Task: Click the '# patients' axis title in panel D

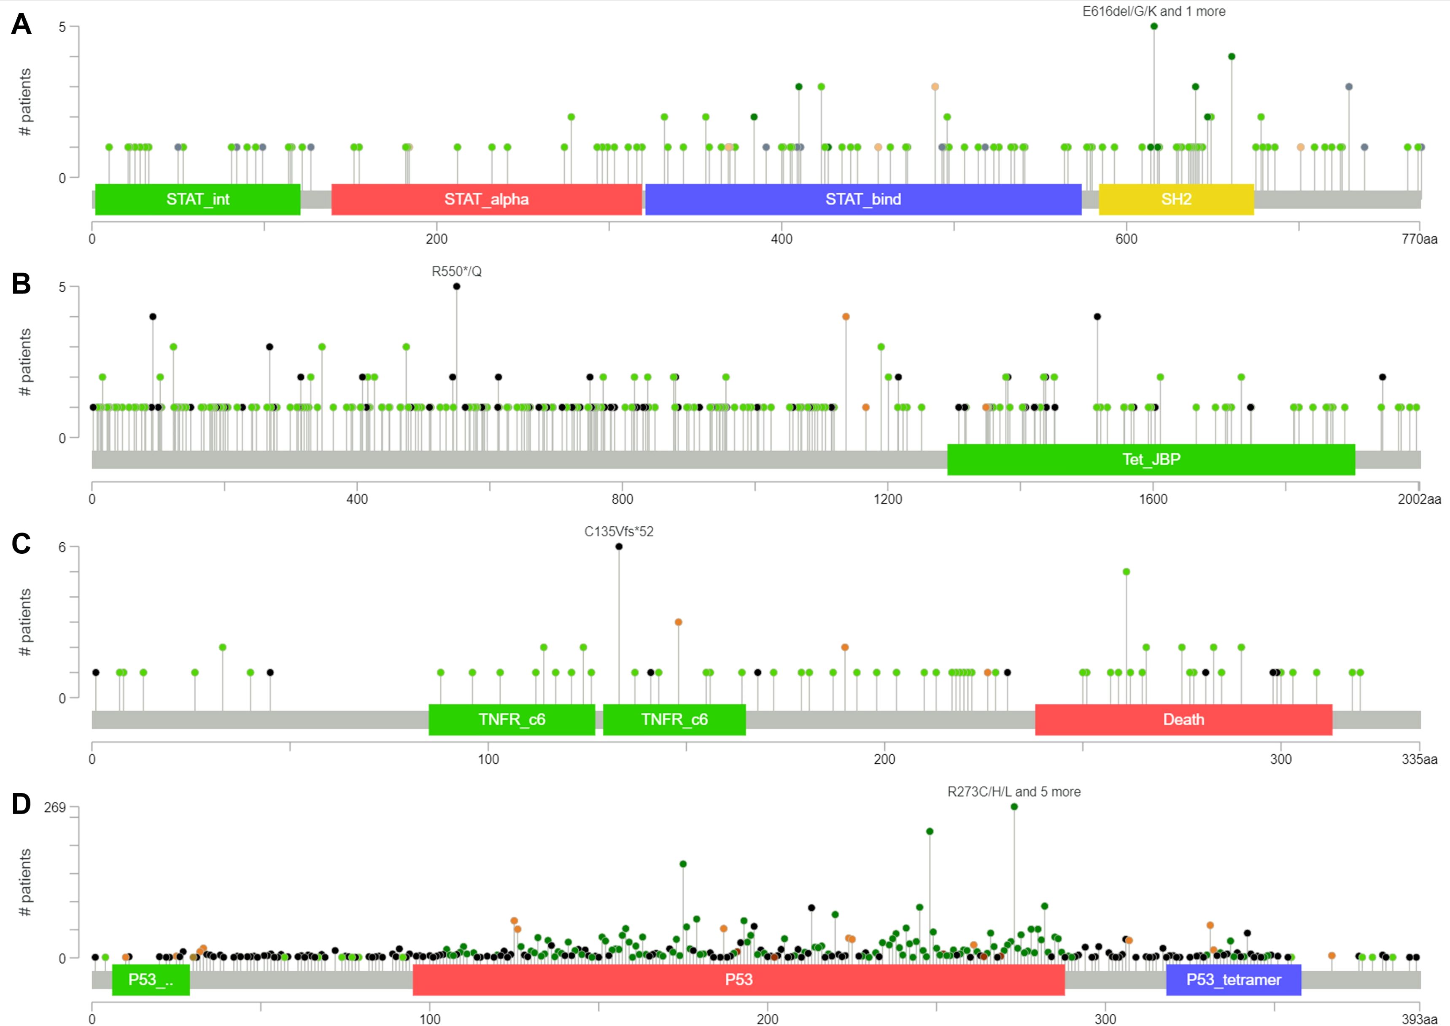Action: pyautogui.click(x=24, y=883)
